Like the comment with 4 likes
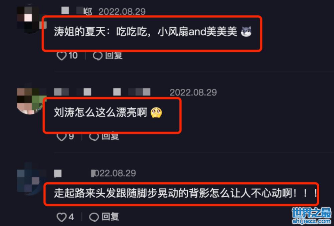 [61, 217]
